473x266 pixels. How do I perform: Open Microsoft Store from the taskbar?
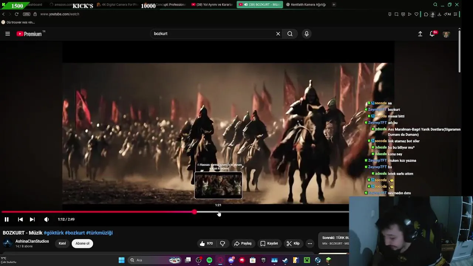click(253, 260)
